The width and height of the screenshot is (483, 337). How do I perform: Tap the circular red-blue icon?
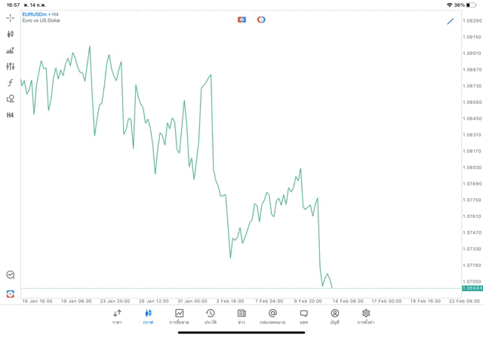[261, 20]
